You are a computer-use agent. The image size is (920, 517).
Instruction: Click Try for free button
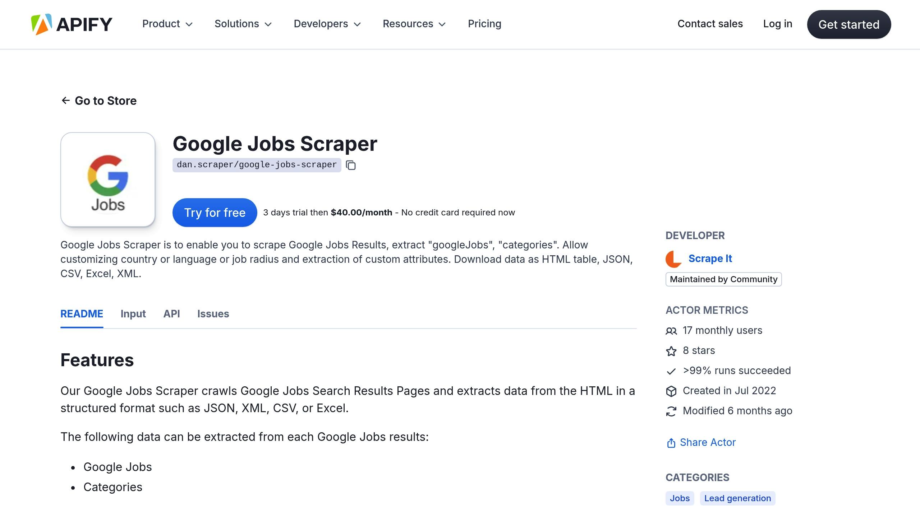pos(215,212)
